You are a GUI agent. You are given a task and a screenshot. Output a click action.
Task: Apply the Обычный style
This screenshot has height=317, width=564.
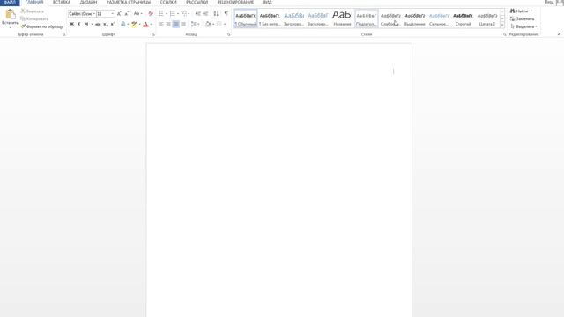point(246,18)
